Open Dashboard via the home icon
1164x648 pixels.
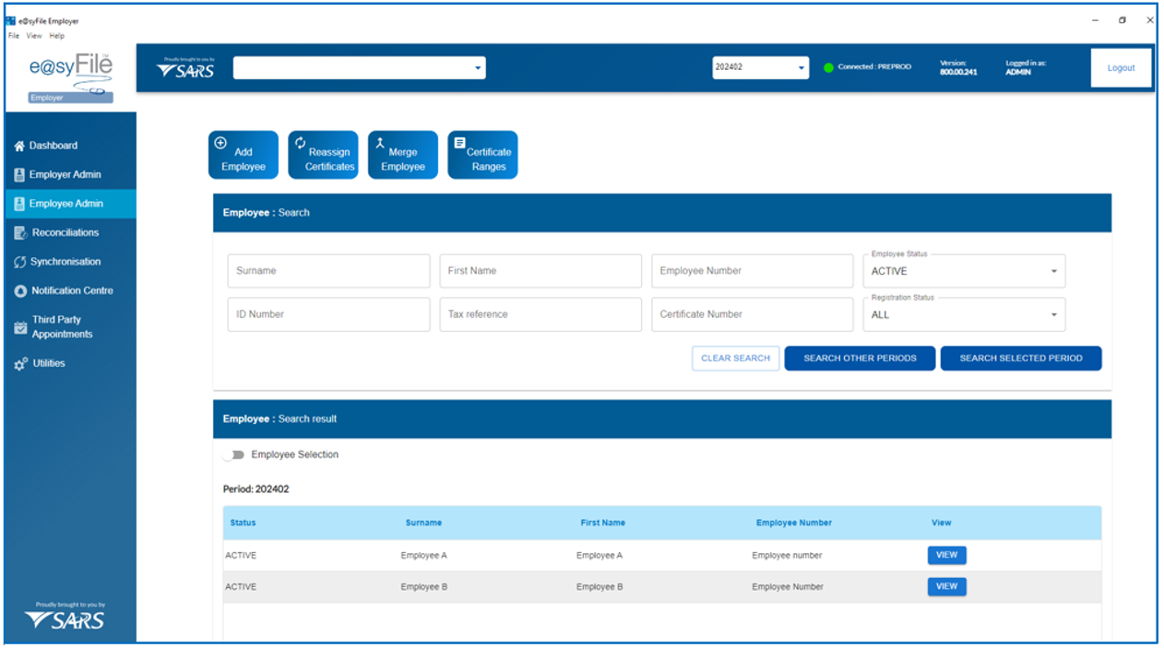pyautogui.click(x=19, y=146)
